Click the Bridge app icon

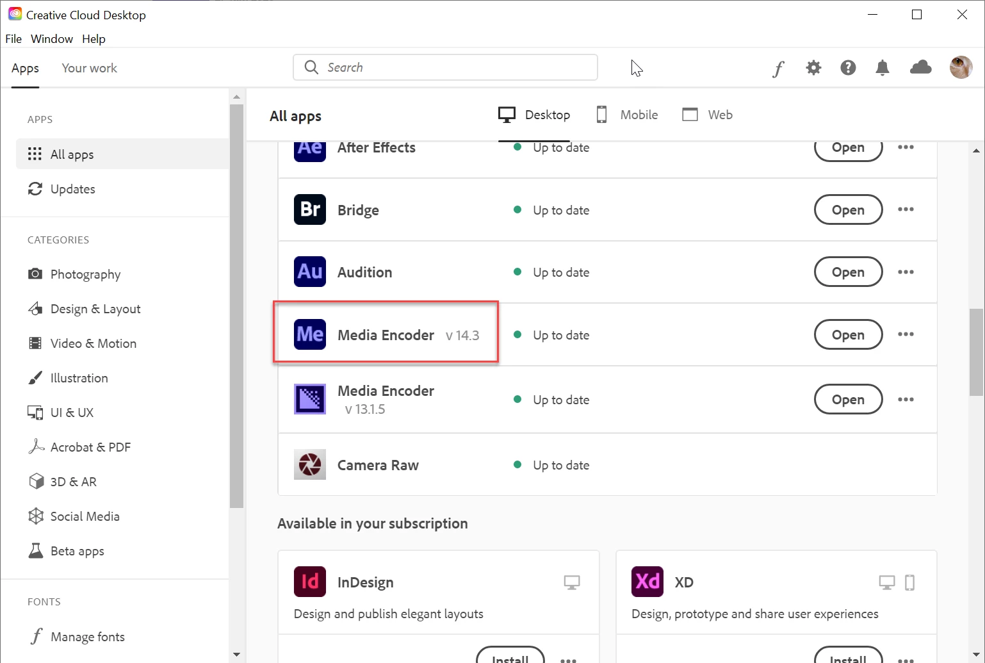310,209
